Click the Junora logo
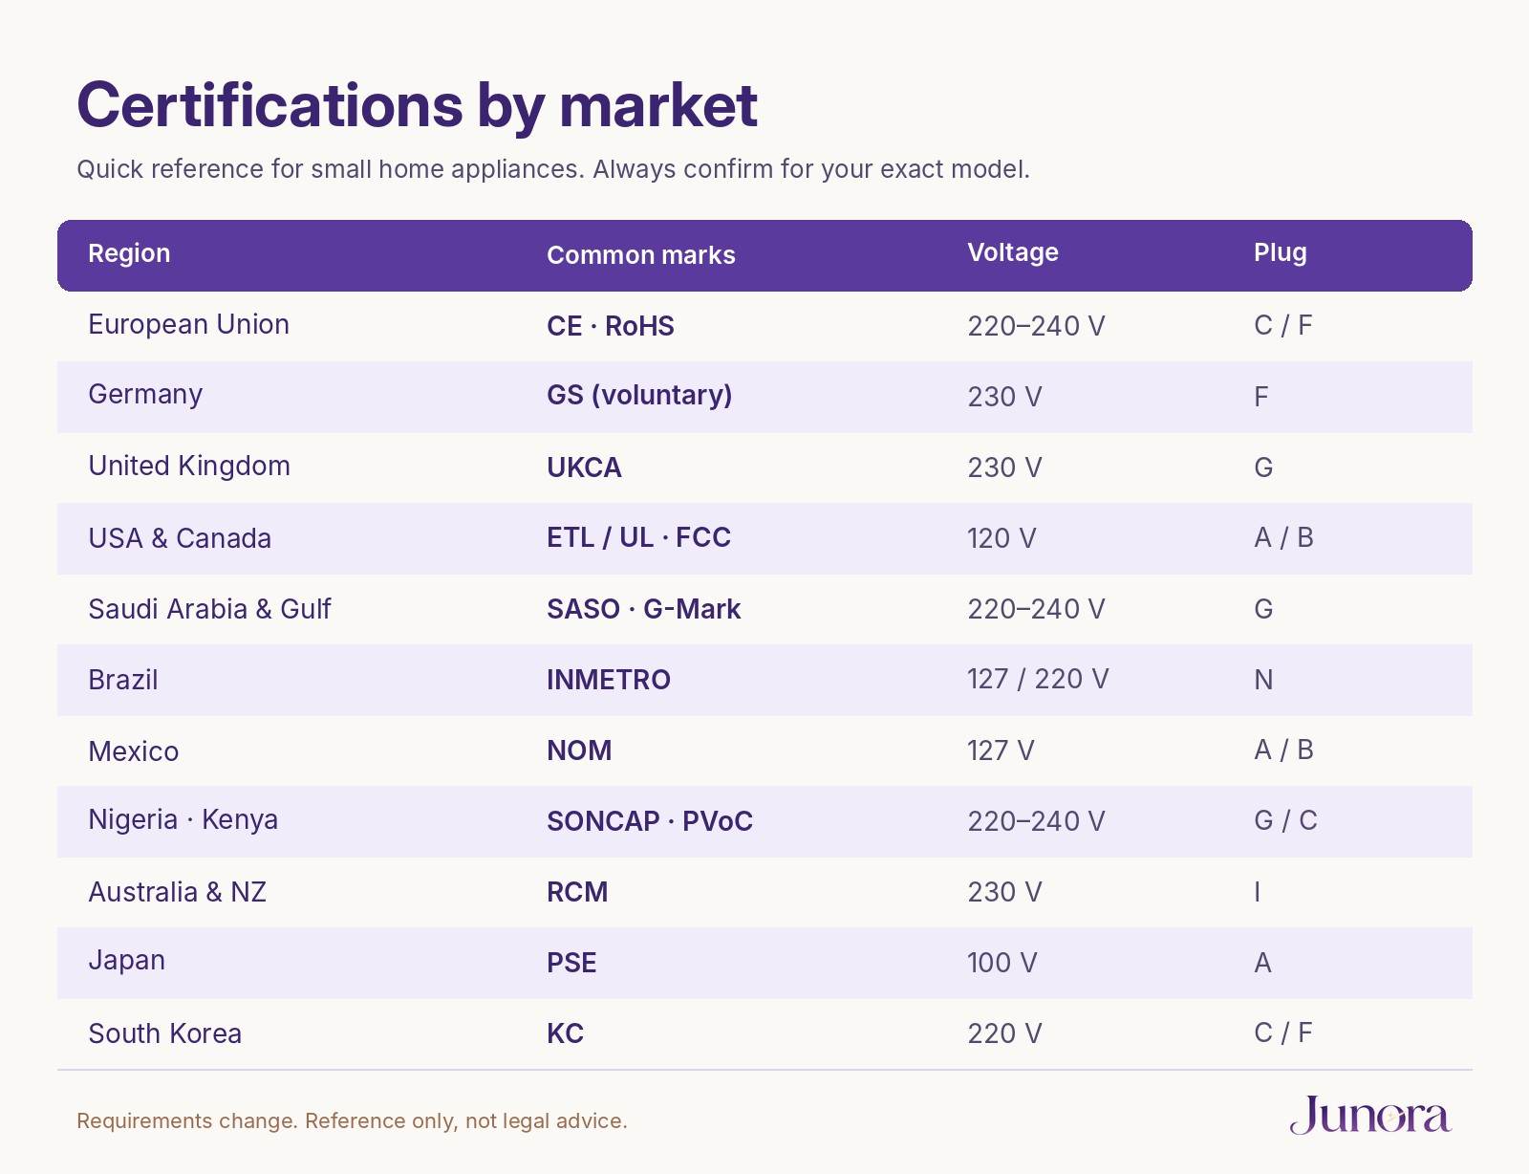The height and width of the screenshot is (1174, 1529). pos(1370,1115)
